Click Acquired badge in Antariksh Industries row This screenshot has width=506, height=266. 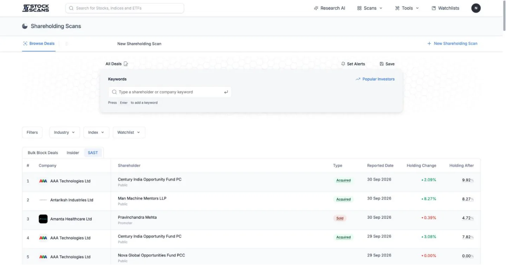pyautogui.click(x=343, y=199)
